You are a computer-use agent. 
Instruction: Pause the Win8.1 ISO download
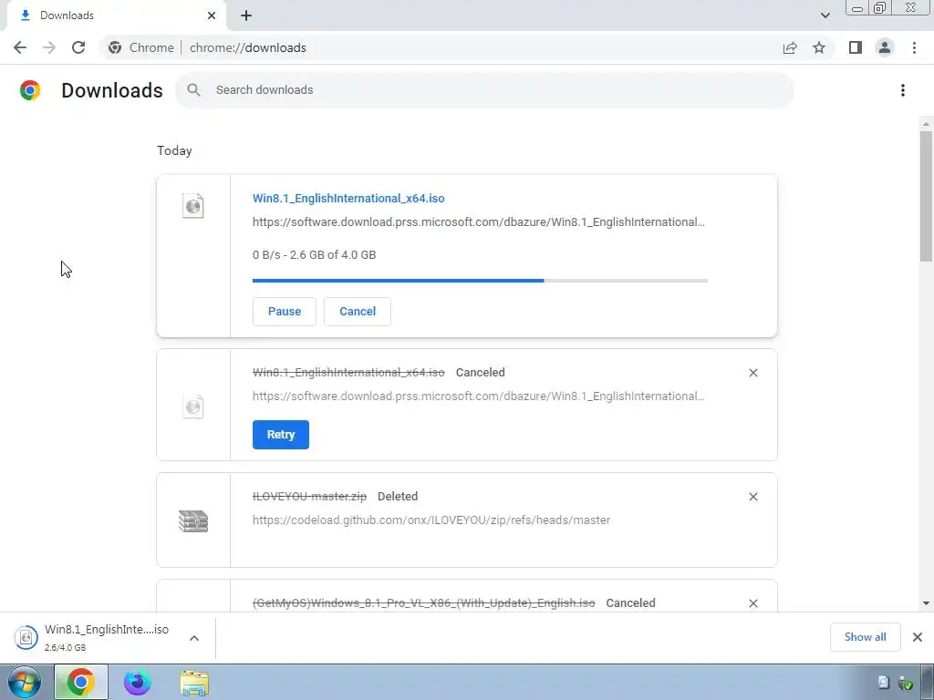pyautogui.click(x=285, y=312)
